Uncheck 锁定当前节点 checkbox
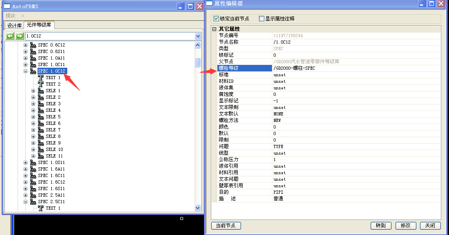 (217, 19)
